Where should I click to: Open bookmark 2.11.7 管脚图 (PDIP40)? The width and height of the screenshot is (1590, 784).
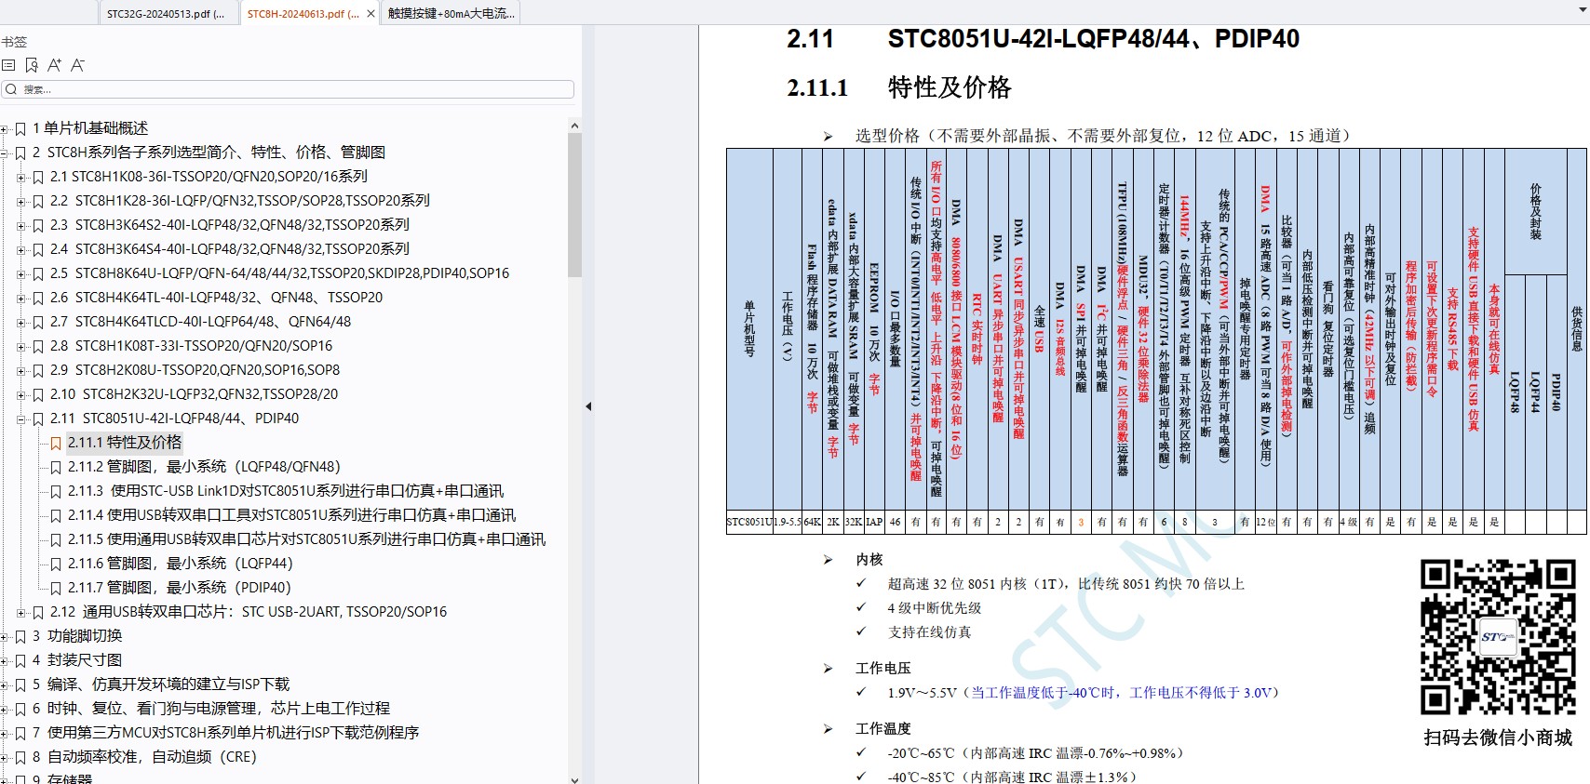click(x=179, y=588)
